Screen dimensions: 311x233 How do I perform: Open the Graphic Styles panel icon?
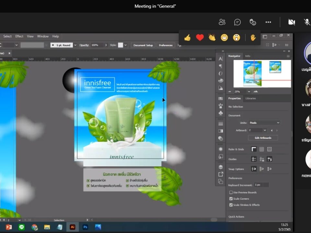click(x=221, y=157)
